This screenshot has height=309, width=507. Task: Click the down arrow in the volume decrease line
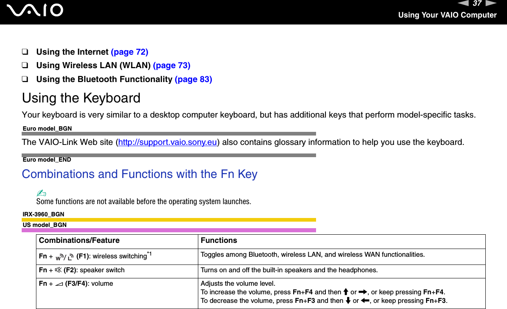point(348,301)
